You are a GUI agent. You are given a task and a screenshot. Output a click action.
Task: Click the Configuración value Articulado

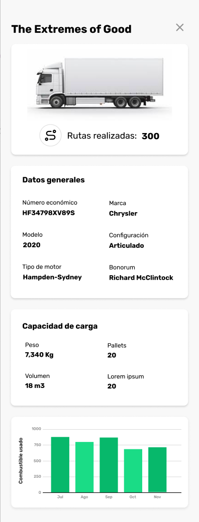[126, 246]
